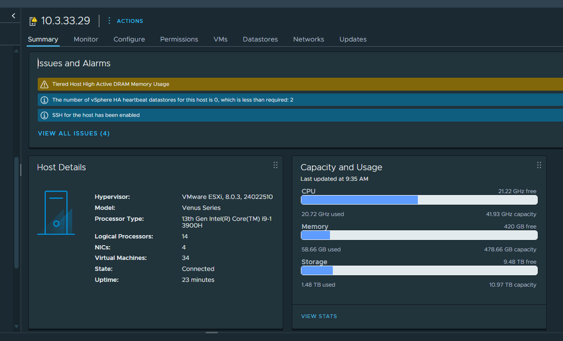The height and width of the screenshot is (341, 563).
Task: Click warning triangle icon on DRAM alarm
Action: point(44,84)
